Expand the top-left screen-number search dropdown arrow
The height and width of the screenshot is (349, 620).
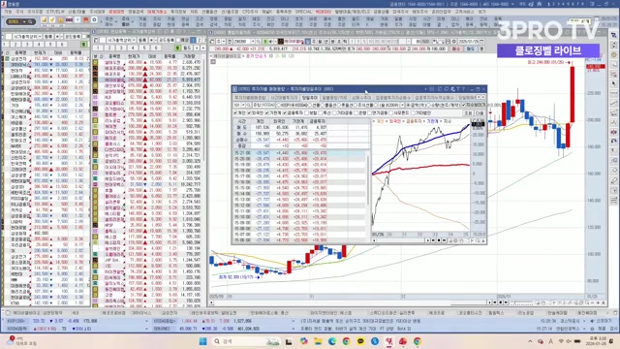(24, 21)
